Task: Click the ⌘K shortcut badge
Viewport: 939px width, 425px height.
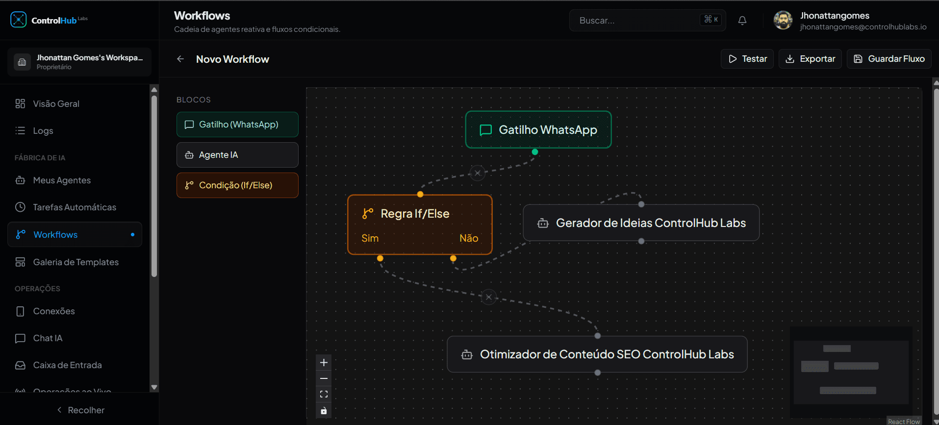Action: click(711, 20)
